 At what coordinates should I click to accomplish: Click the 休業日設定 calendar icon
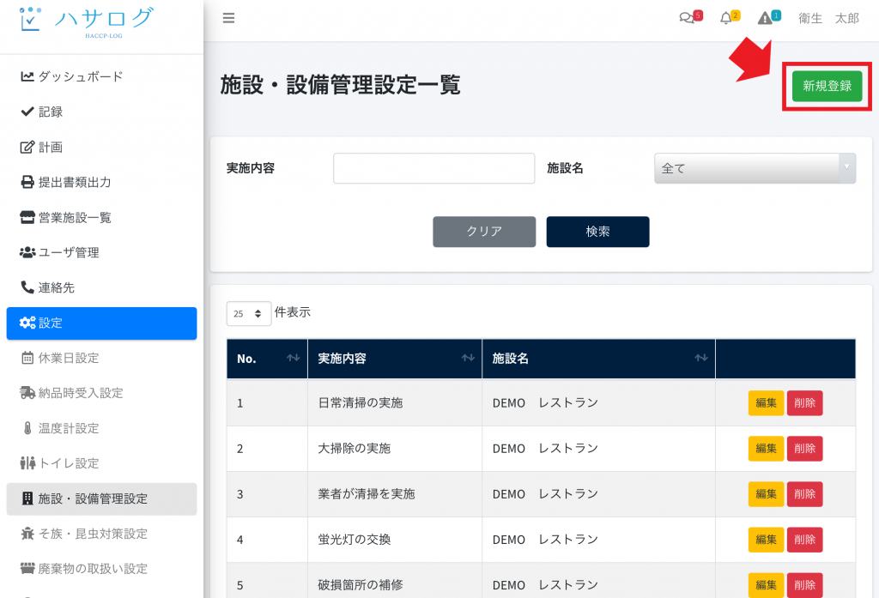pyautogui.click(x=27, y=358)
